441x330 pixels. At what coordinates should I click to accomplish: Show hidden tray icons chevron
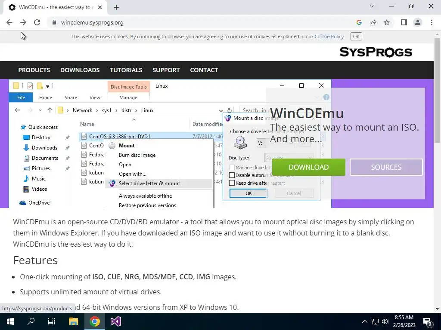pyautogui.click(x=364, y=321)
